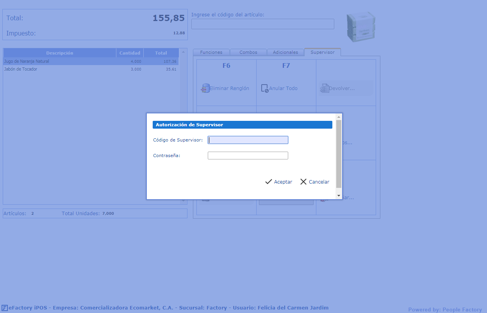This screenshot has width=487, height=313.
Task: Open the Combos tab
Action: pos(248,52)
